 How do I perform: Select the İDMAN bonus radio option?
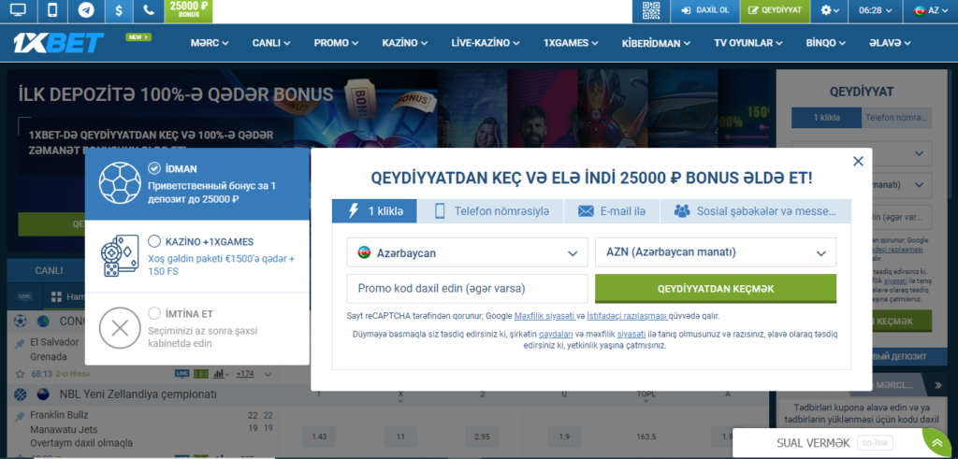pyautogui.click(x=154, y=168)
